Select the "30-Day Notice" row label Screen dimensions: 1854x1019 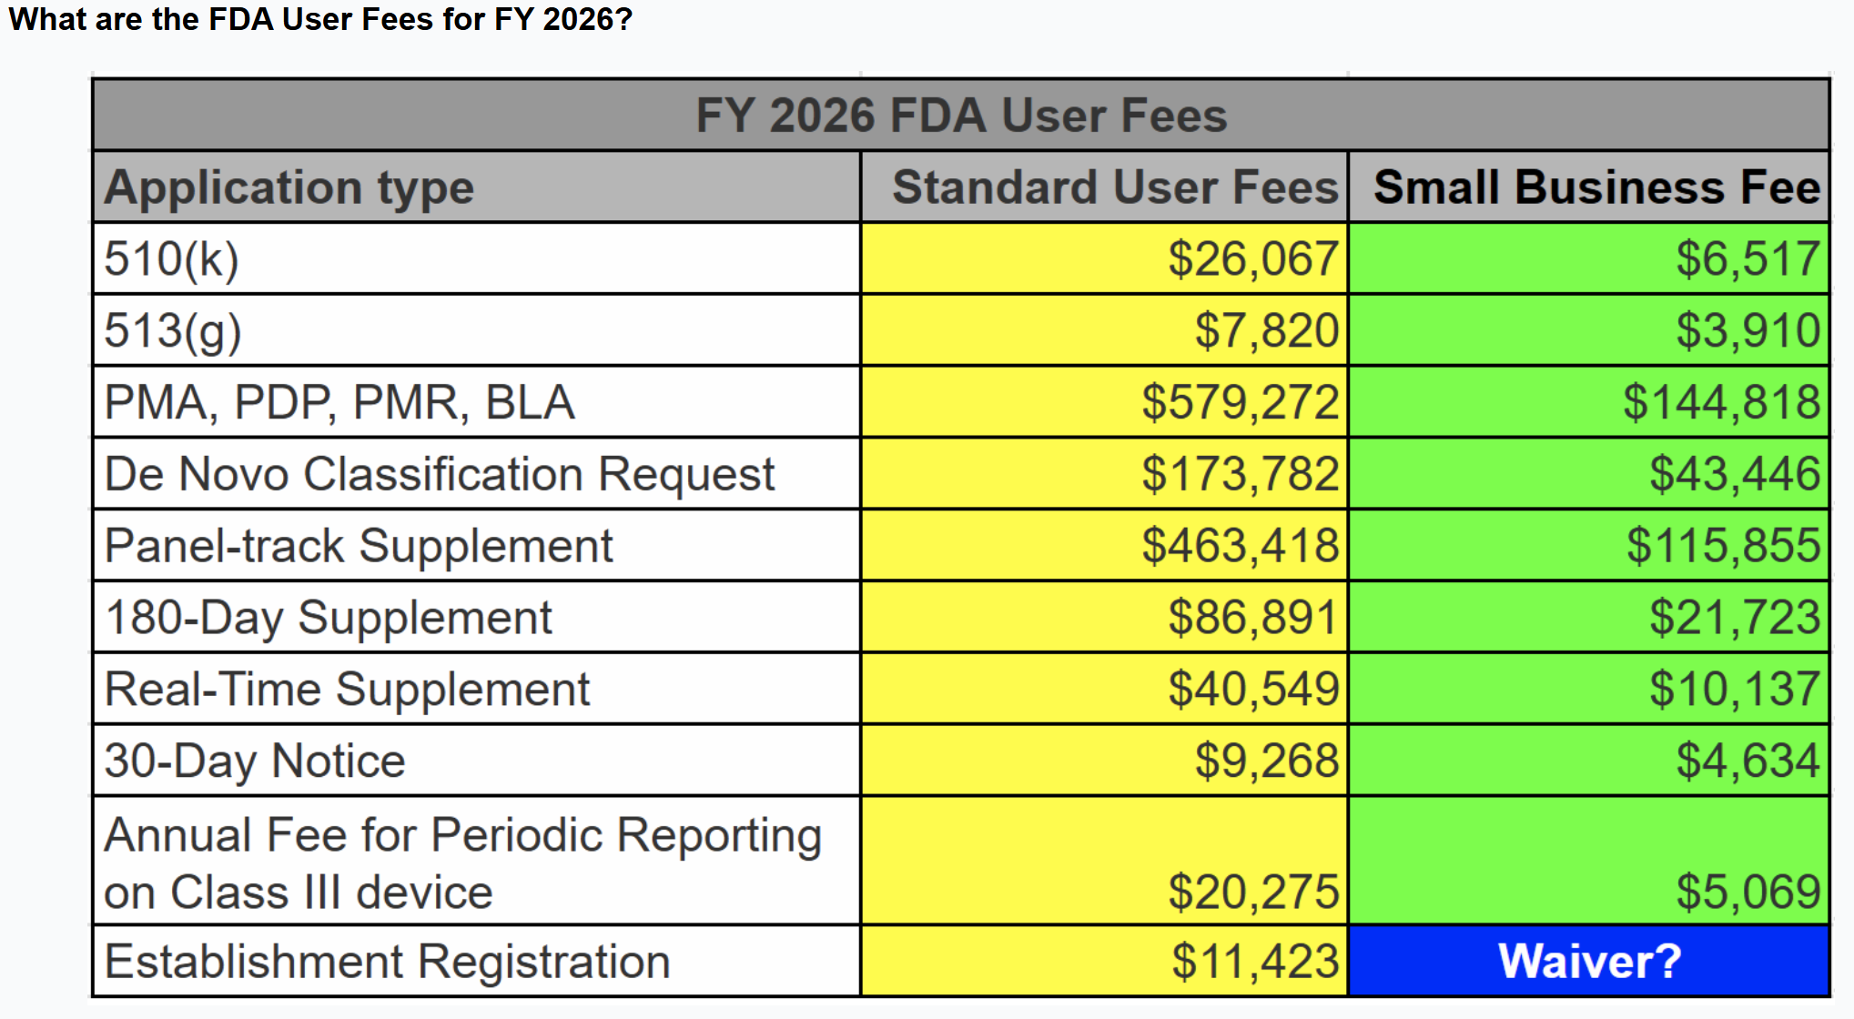pos(255,761)
